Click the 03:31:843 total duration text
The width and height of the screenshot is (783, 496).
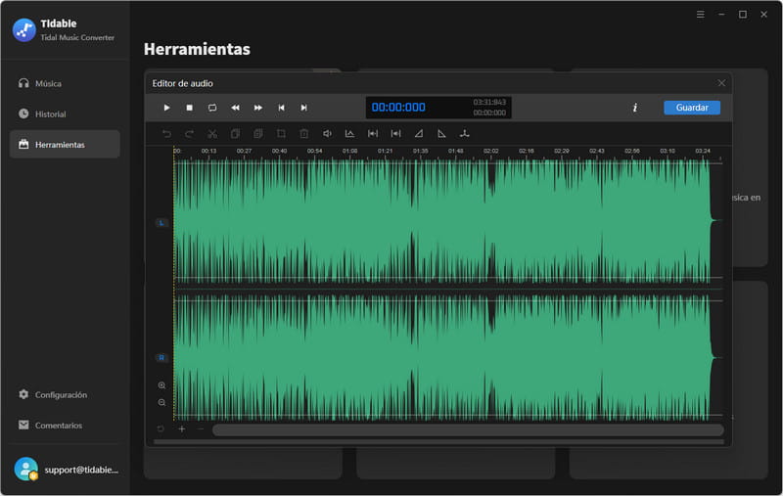tap(489, 103)
